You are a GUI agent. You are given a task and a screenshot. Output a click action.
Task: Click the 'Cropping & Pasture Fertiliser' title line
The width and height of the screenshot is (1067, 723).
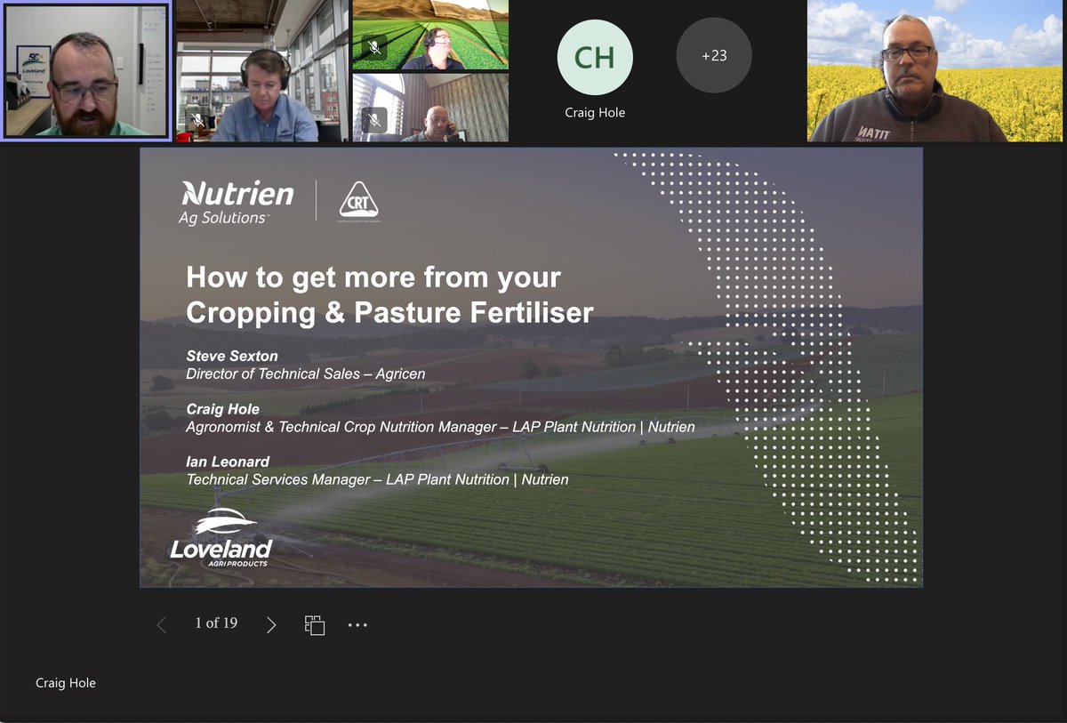pos(389,313)
